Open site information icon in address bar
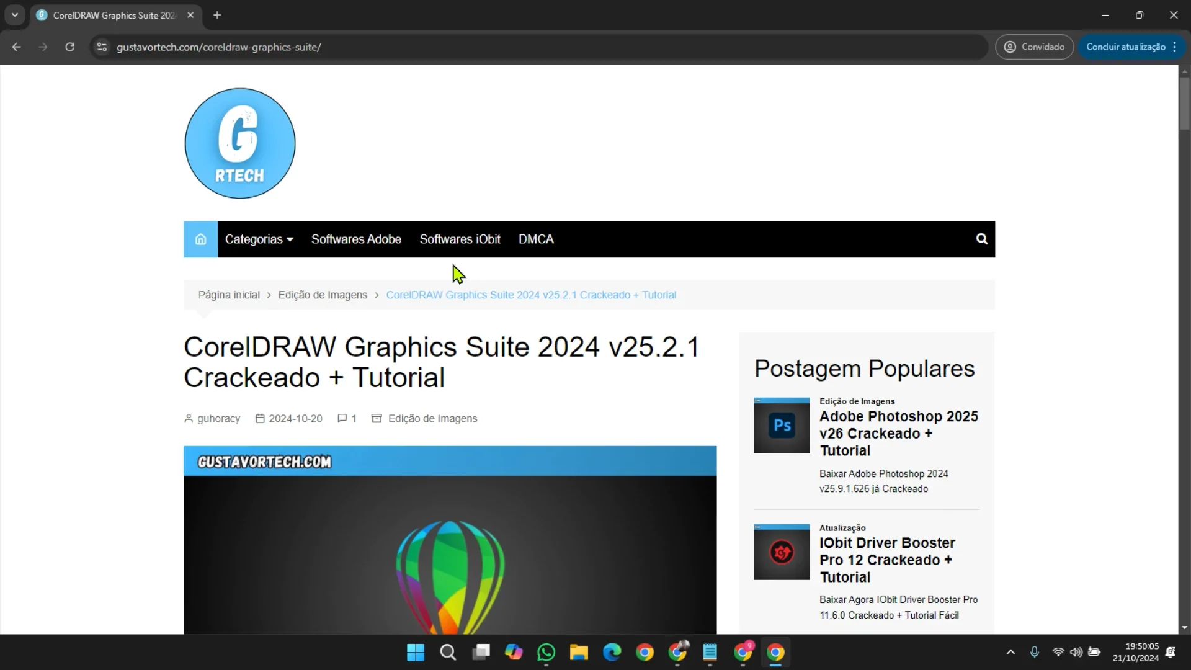This screenshot has width=1191, height=670. click(102, 47)
